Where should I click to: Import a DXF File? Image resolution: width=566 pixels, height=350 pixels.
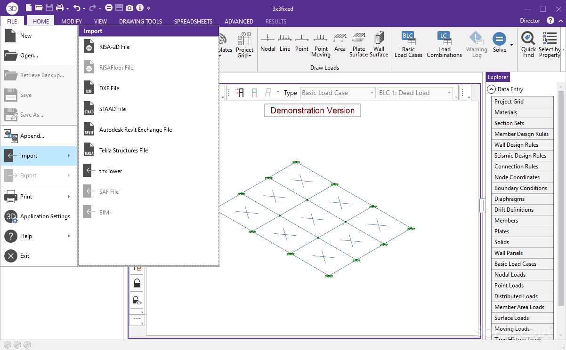(149, 88)
